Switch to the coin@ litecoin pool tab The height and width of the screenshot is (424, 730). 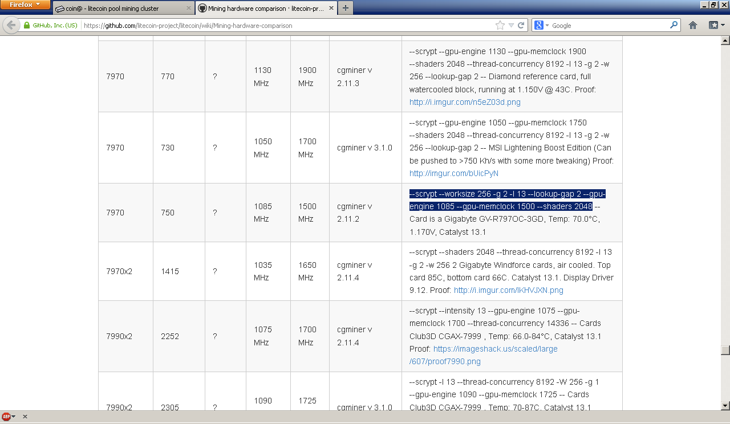pyautogui.click(x=123, y=9)
